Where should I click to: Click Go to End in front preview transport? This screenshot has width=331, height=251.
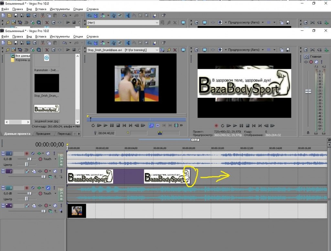pyautogui.click(x=260, y=126)
